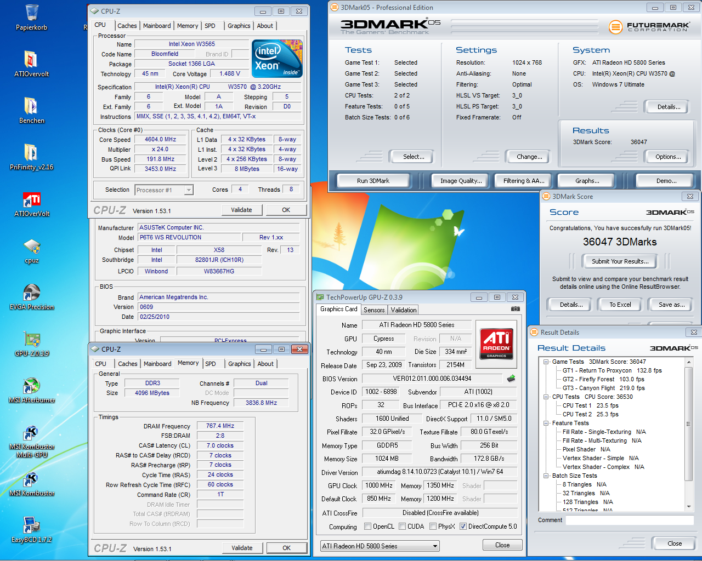
Task: Click the Intel Xeon inside logo in CPU-Z
Action: coord(277,58)
